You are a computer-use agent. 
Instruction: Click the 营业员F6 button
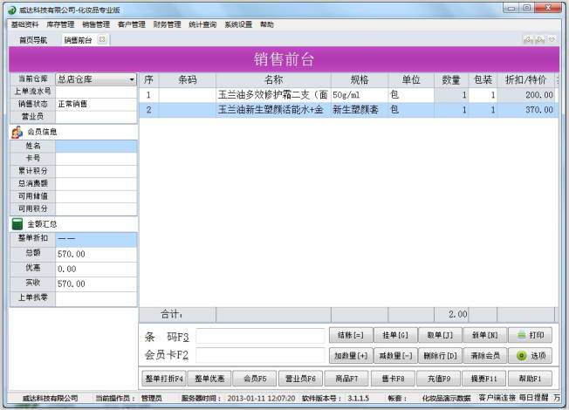click(x=300, y=379)
